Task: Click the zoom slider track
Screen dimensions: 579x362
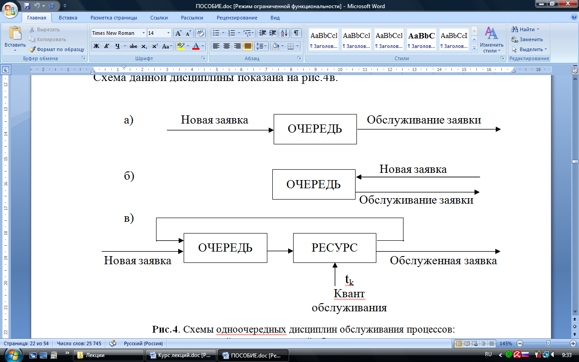Action: pyautogui.click(x=546, y=343)
